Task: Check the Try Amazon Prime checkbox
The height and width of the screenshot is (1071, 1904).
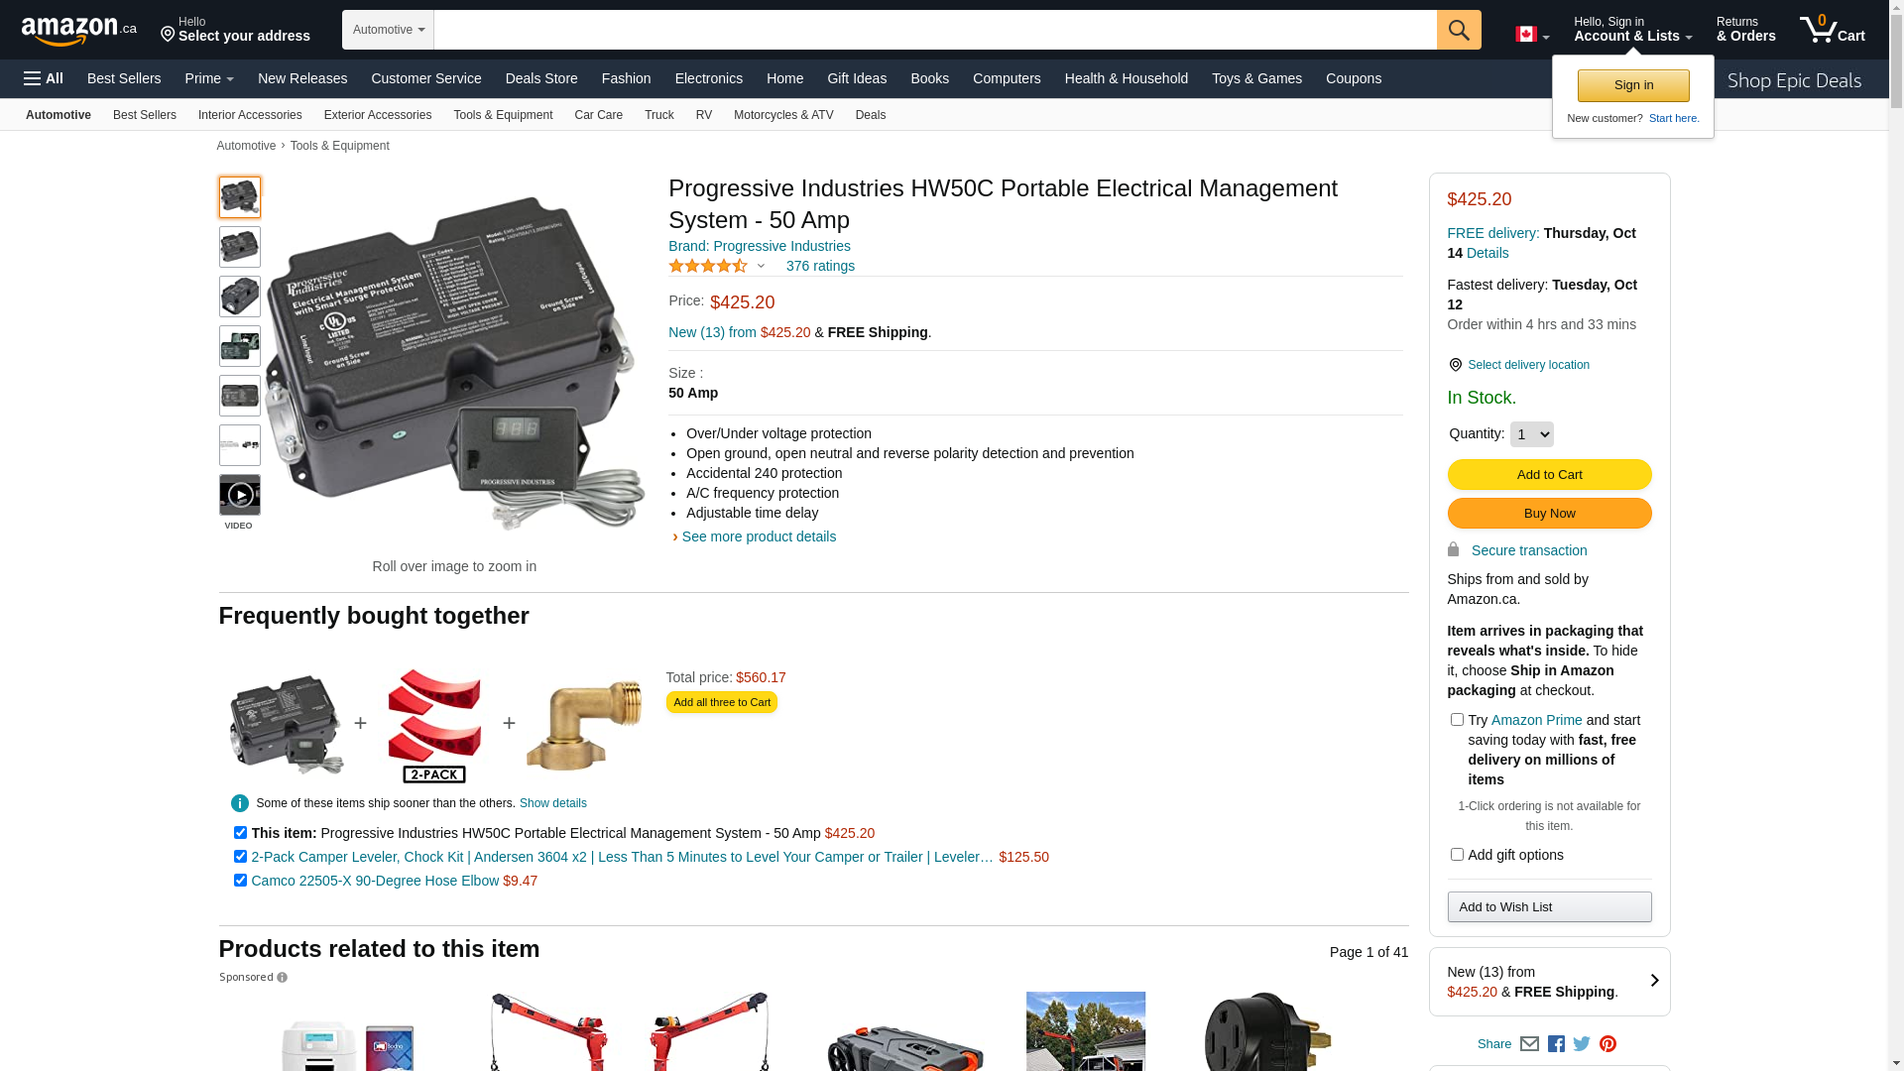Action: (x=1456, y=720)
